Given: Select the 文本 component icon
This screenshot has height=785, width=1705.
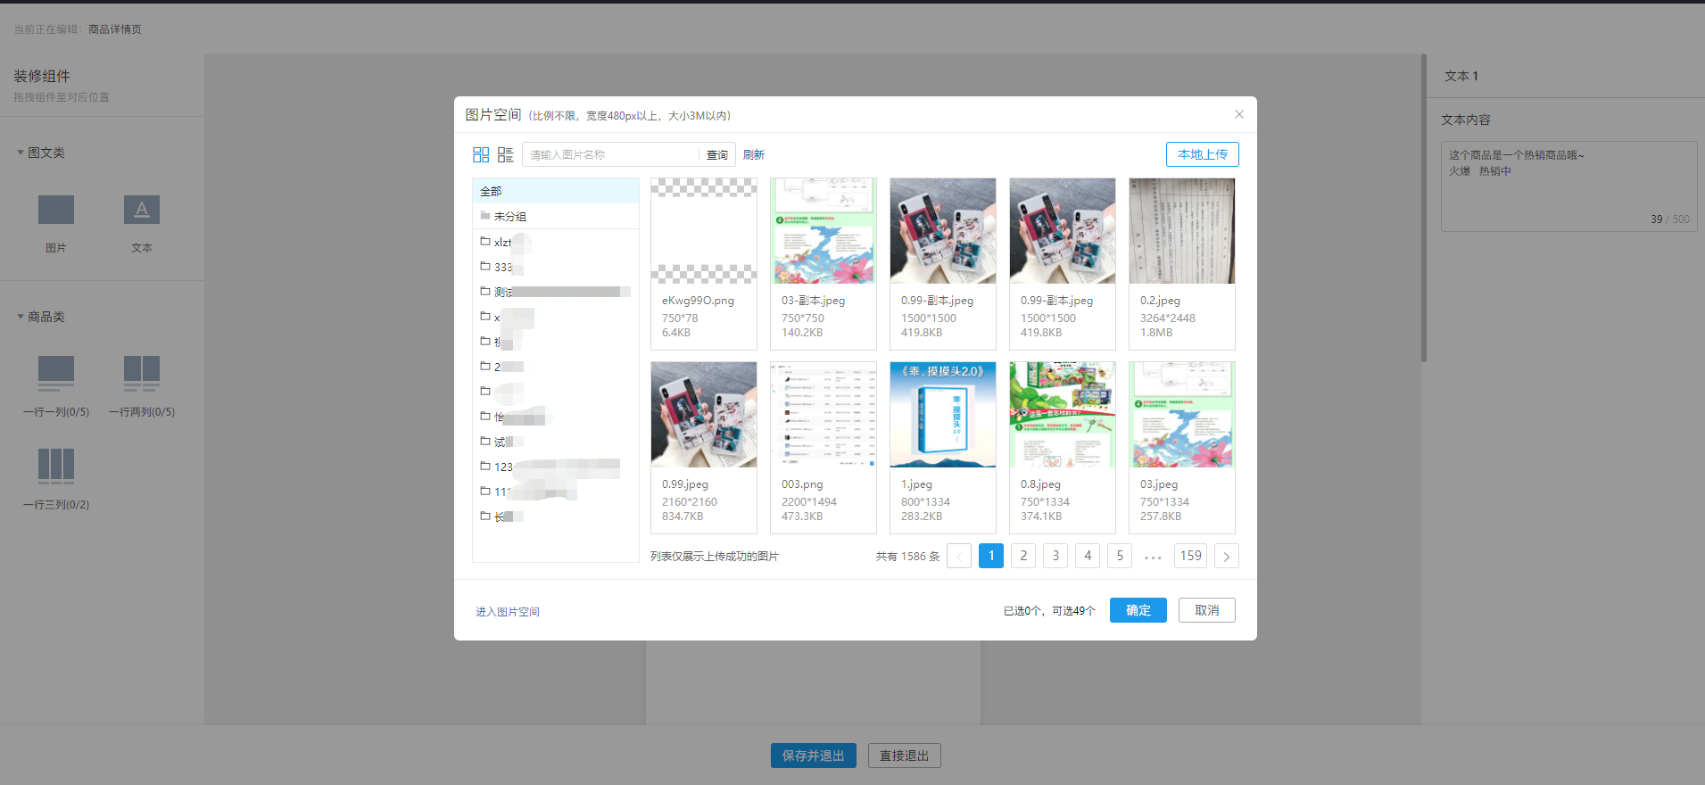Looking at the screenshot, I should (x=142, y=210).
